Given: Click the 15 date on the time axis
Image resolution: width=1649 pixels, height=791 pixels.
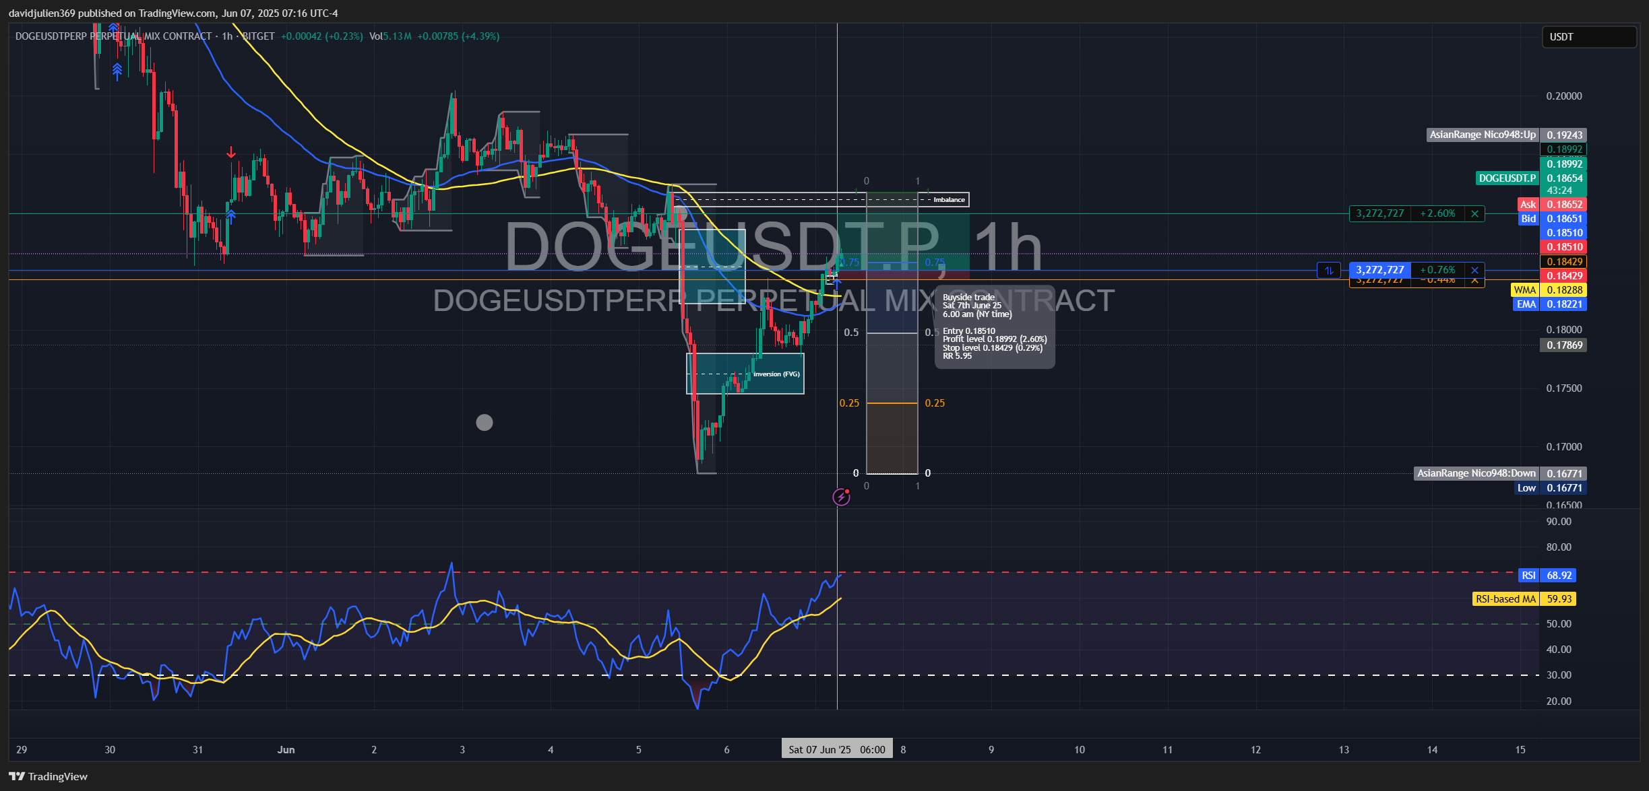Looking at the screenshot, I should coord(1520,750).
